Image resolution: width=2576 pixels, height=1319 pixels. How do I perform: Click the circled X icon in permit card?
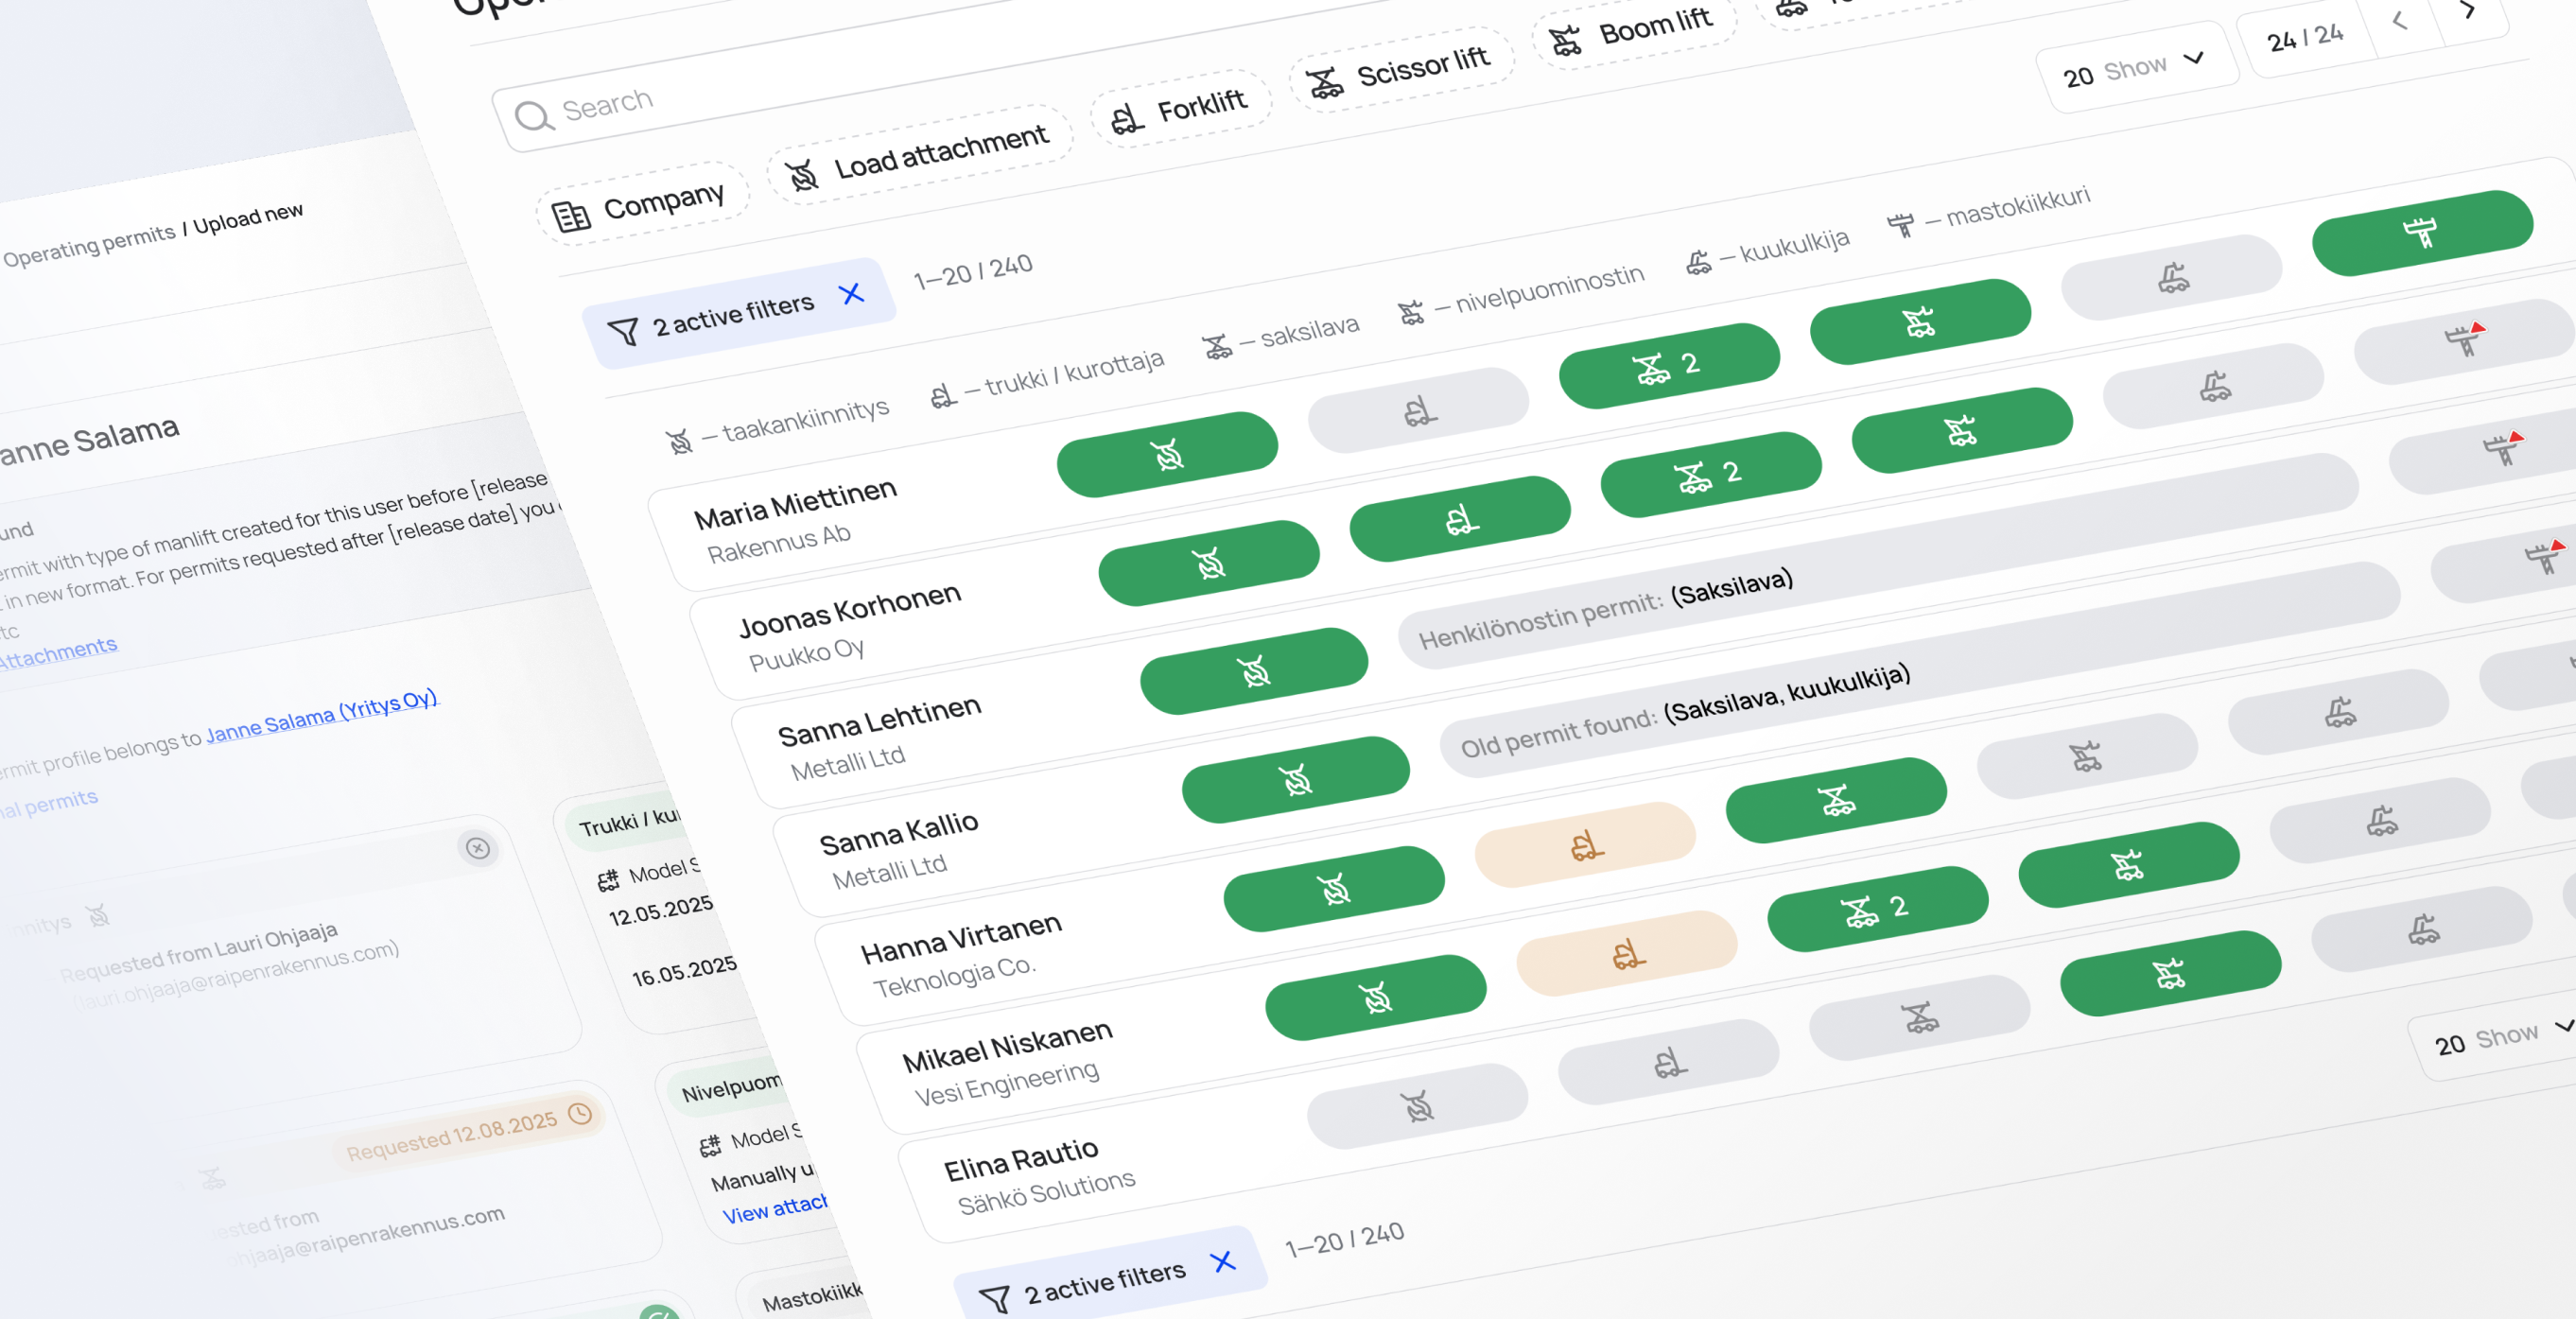click(478, 848)
